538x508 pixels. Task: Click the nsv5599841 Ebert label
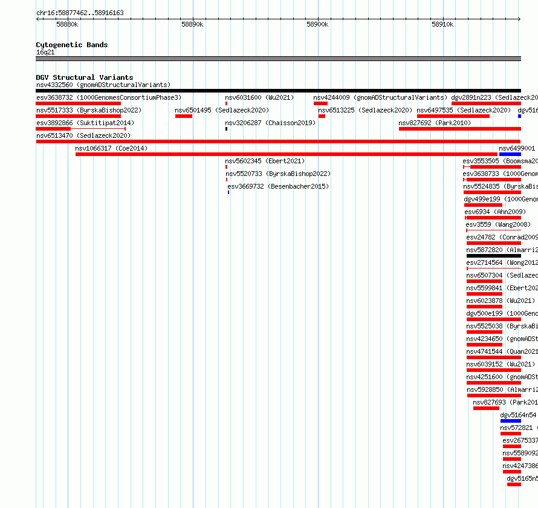pyautogui.click(x=502, y=288)
